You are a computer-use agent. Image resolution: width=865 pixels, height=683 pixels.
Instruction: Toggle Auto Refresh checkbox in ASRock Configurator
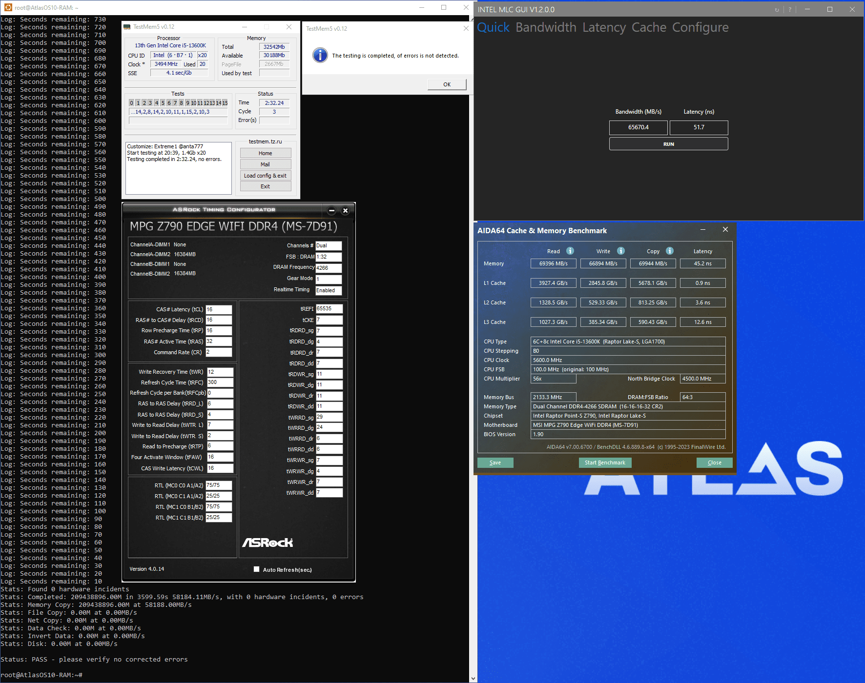[x=256, y=569]
